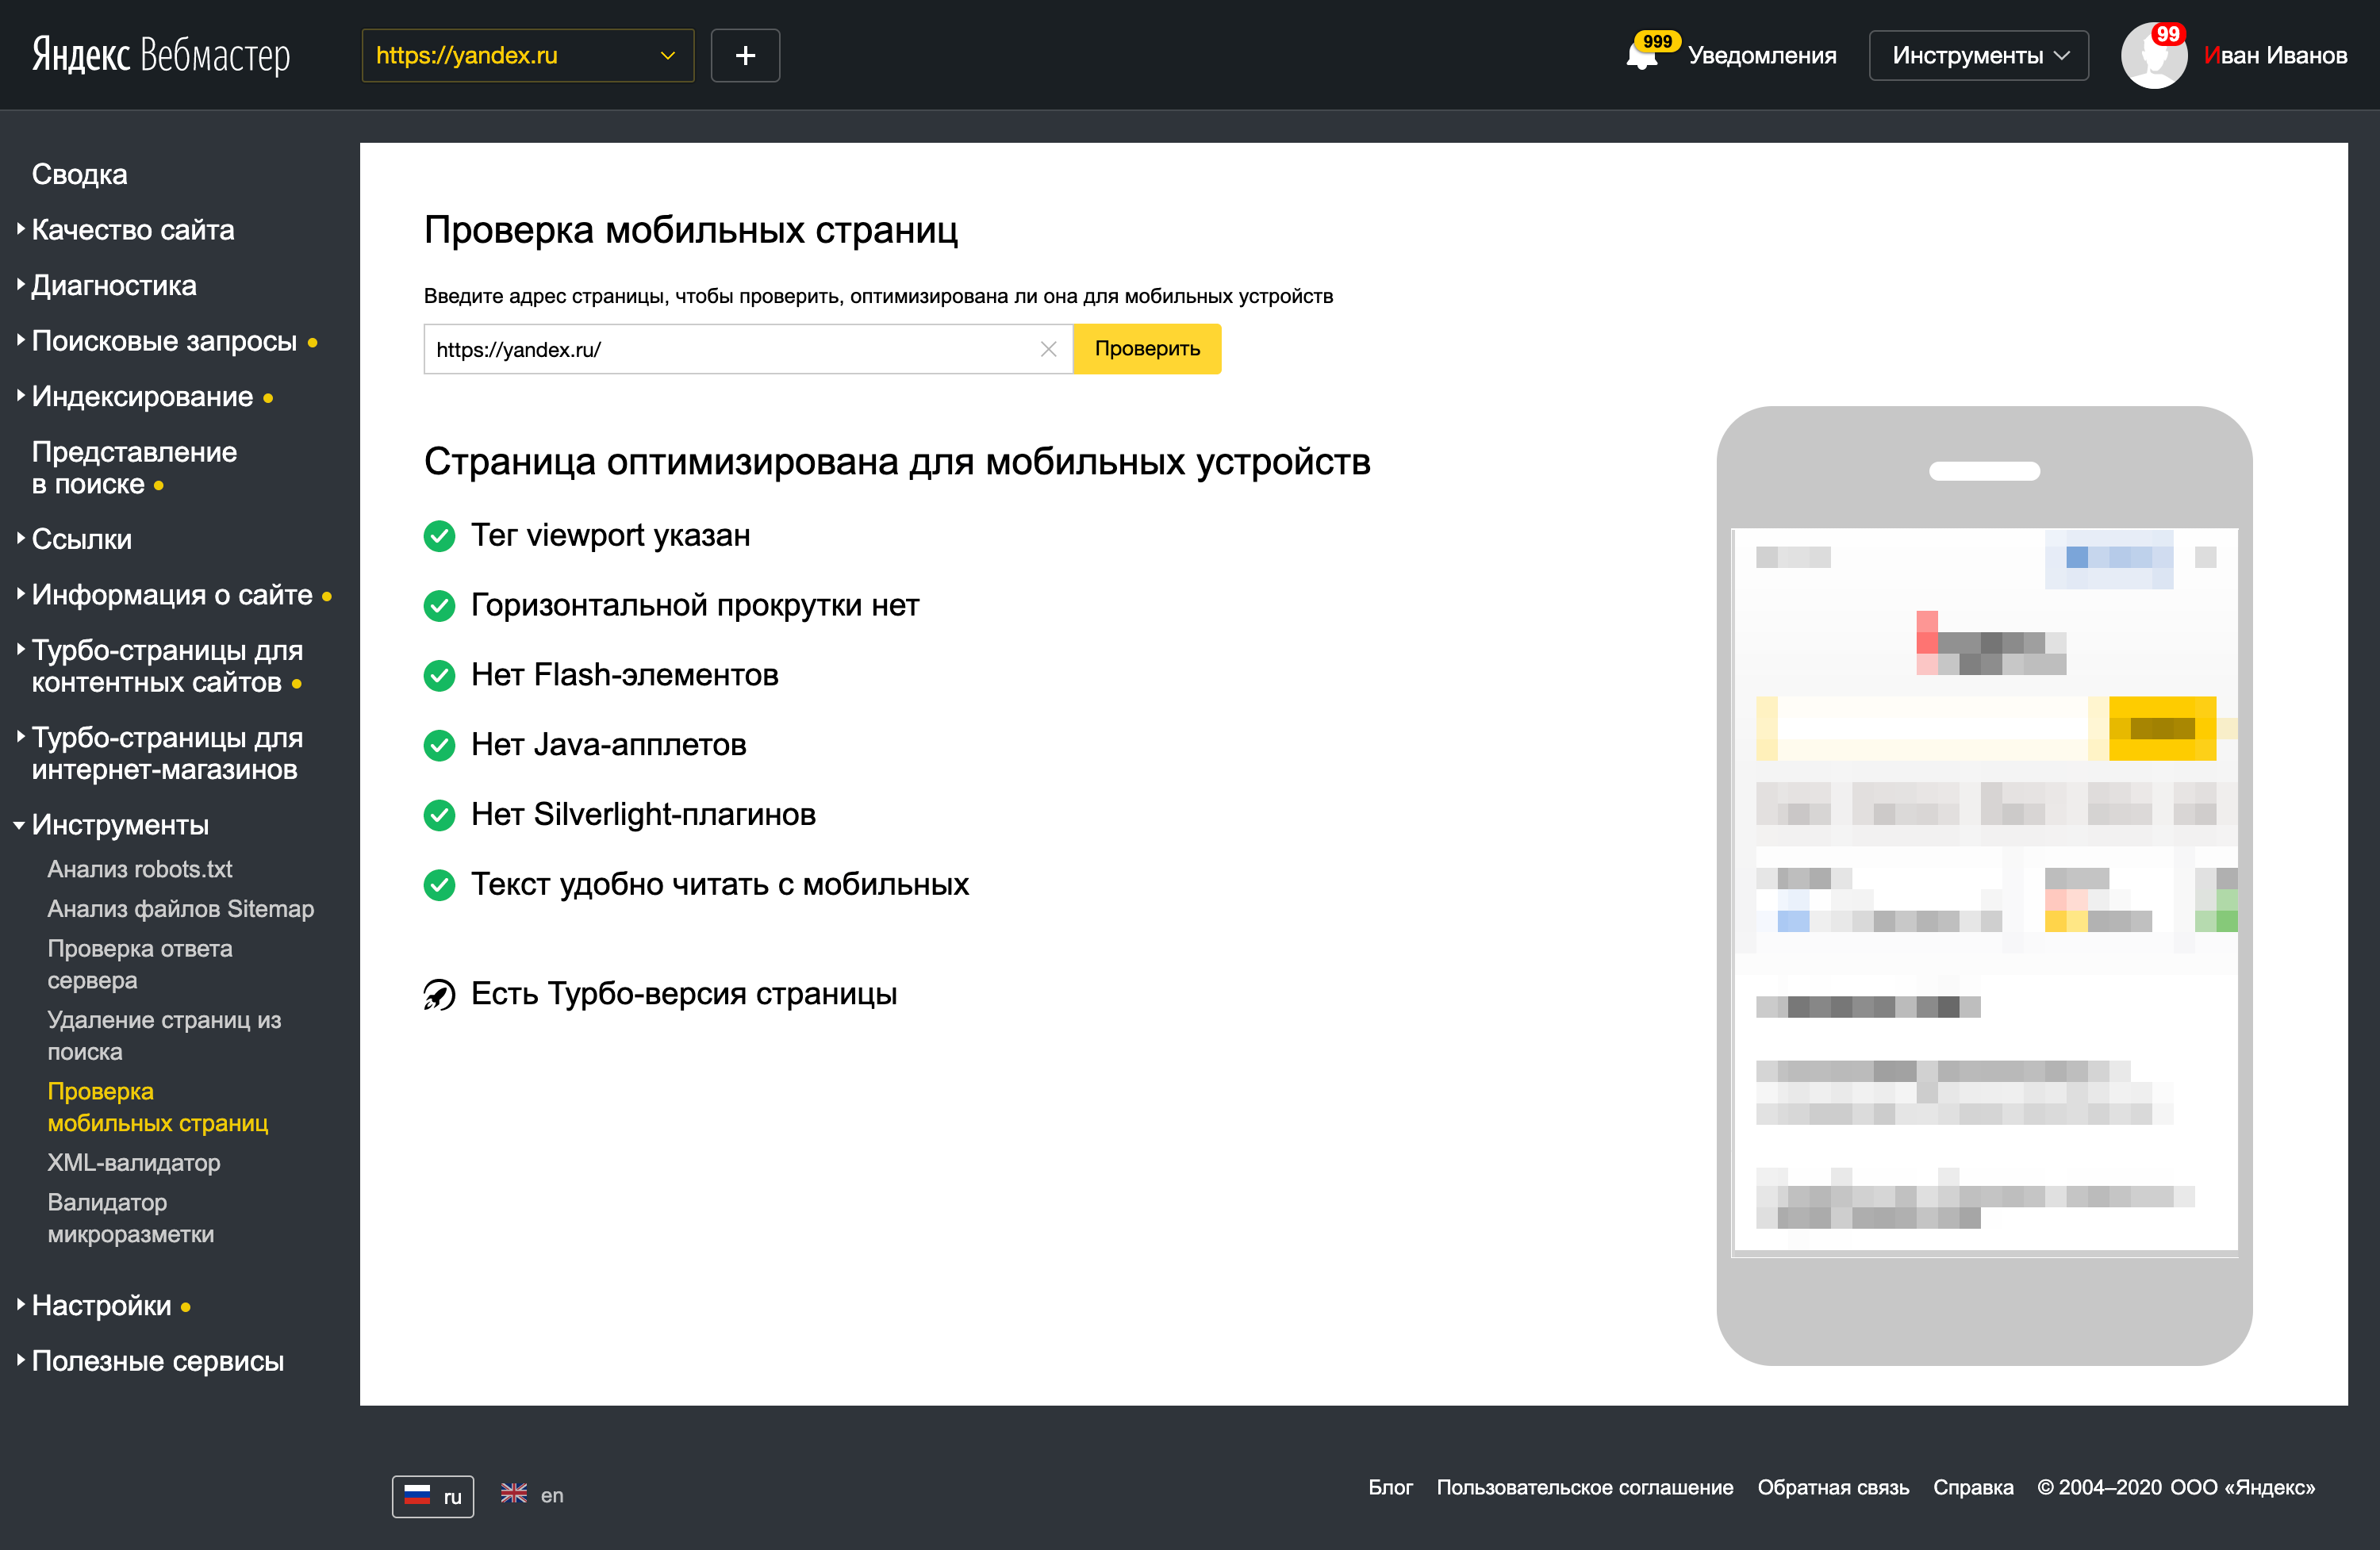Screen dimensions: 2380x1550
Task: Click the green check beside 'Текст удобно читать'
Action: coord(439,885)
